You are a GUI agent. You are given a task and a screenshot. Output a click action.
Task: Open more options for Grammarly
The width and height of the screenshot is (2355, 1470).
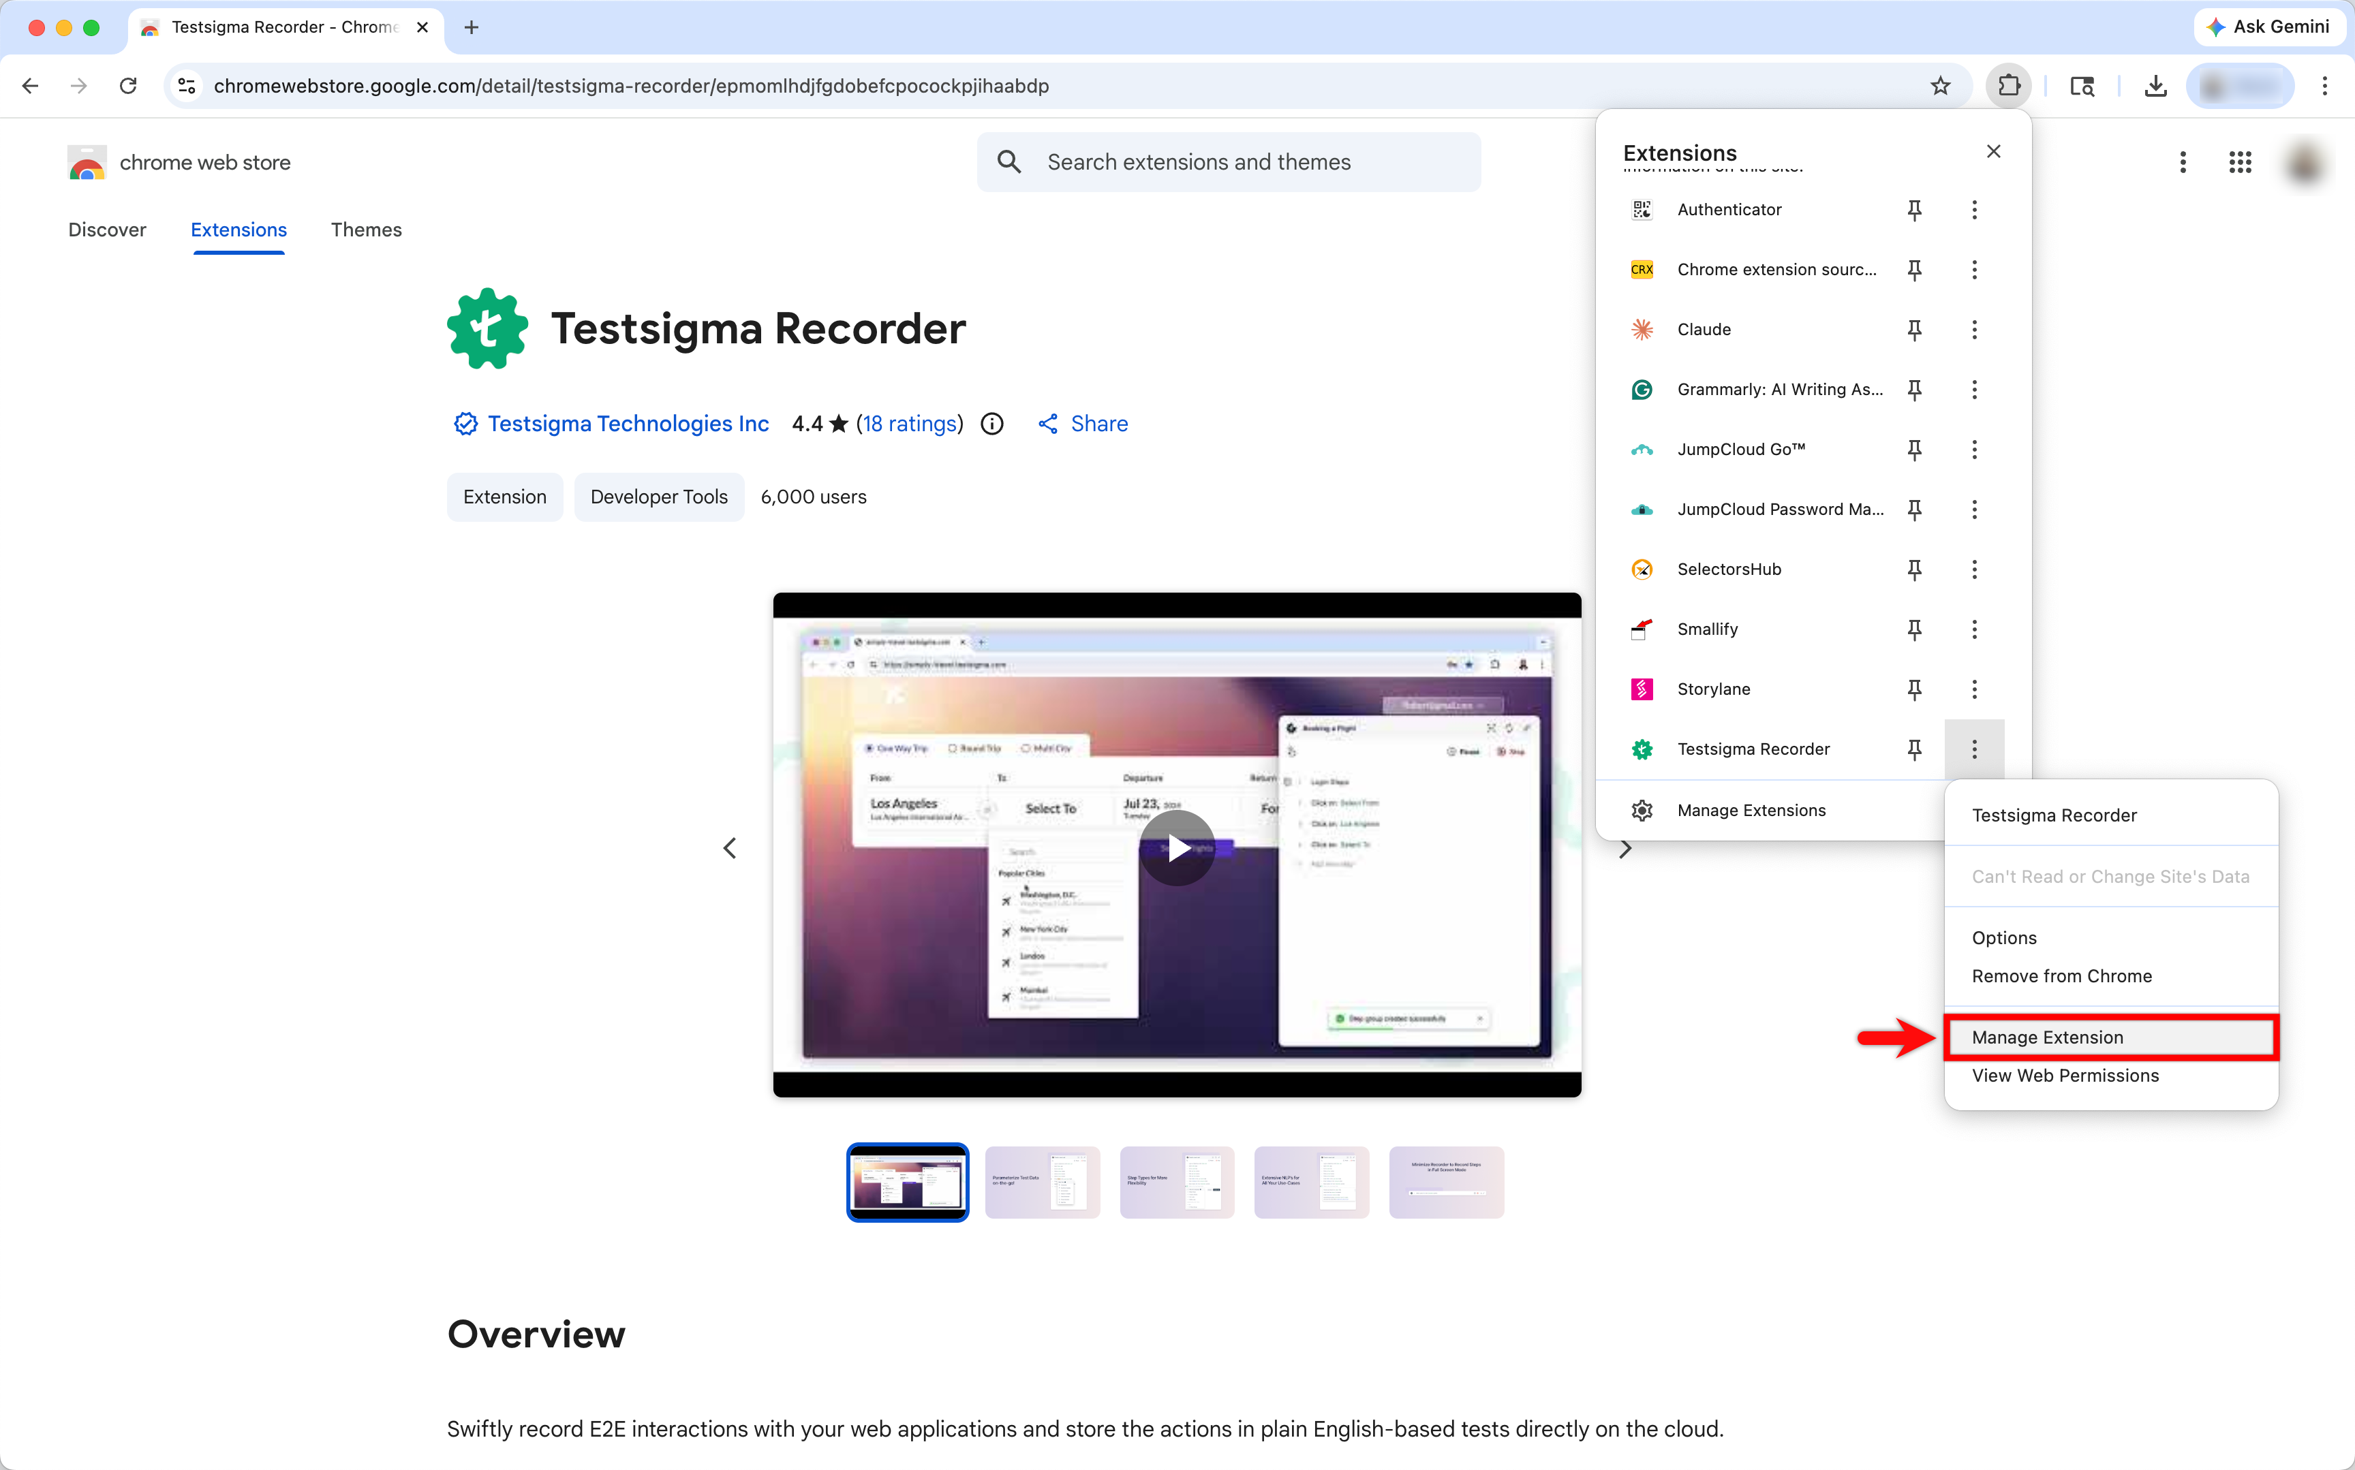pos(1974,390)
